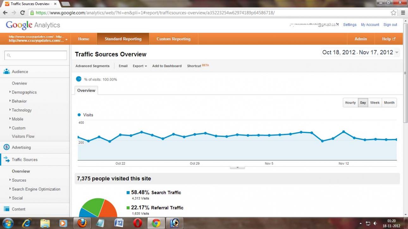This screenshot has width=408, height=229.
Task: Open Firefox from the taskbar
Action: click(x=82, y=223)
